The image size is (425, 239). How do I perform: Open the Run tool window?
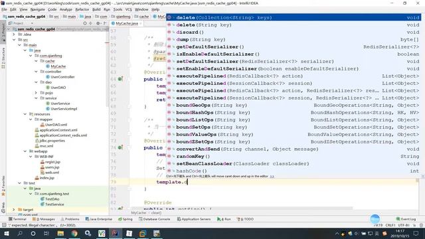224,219
